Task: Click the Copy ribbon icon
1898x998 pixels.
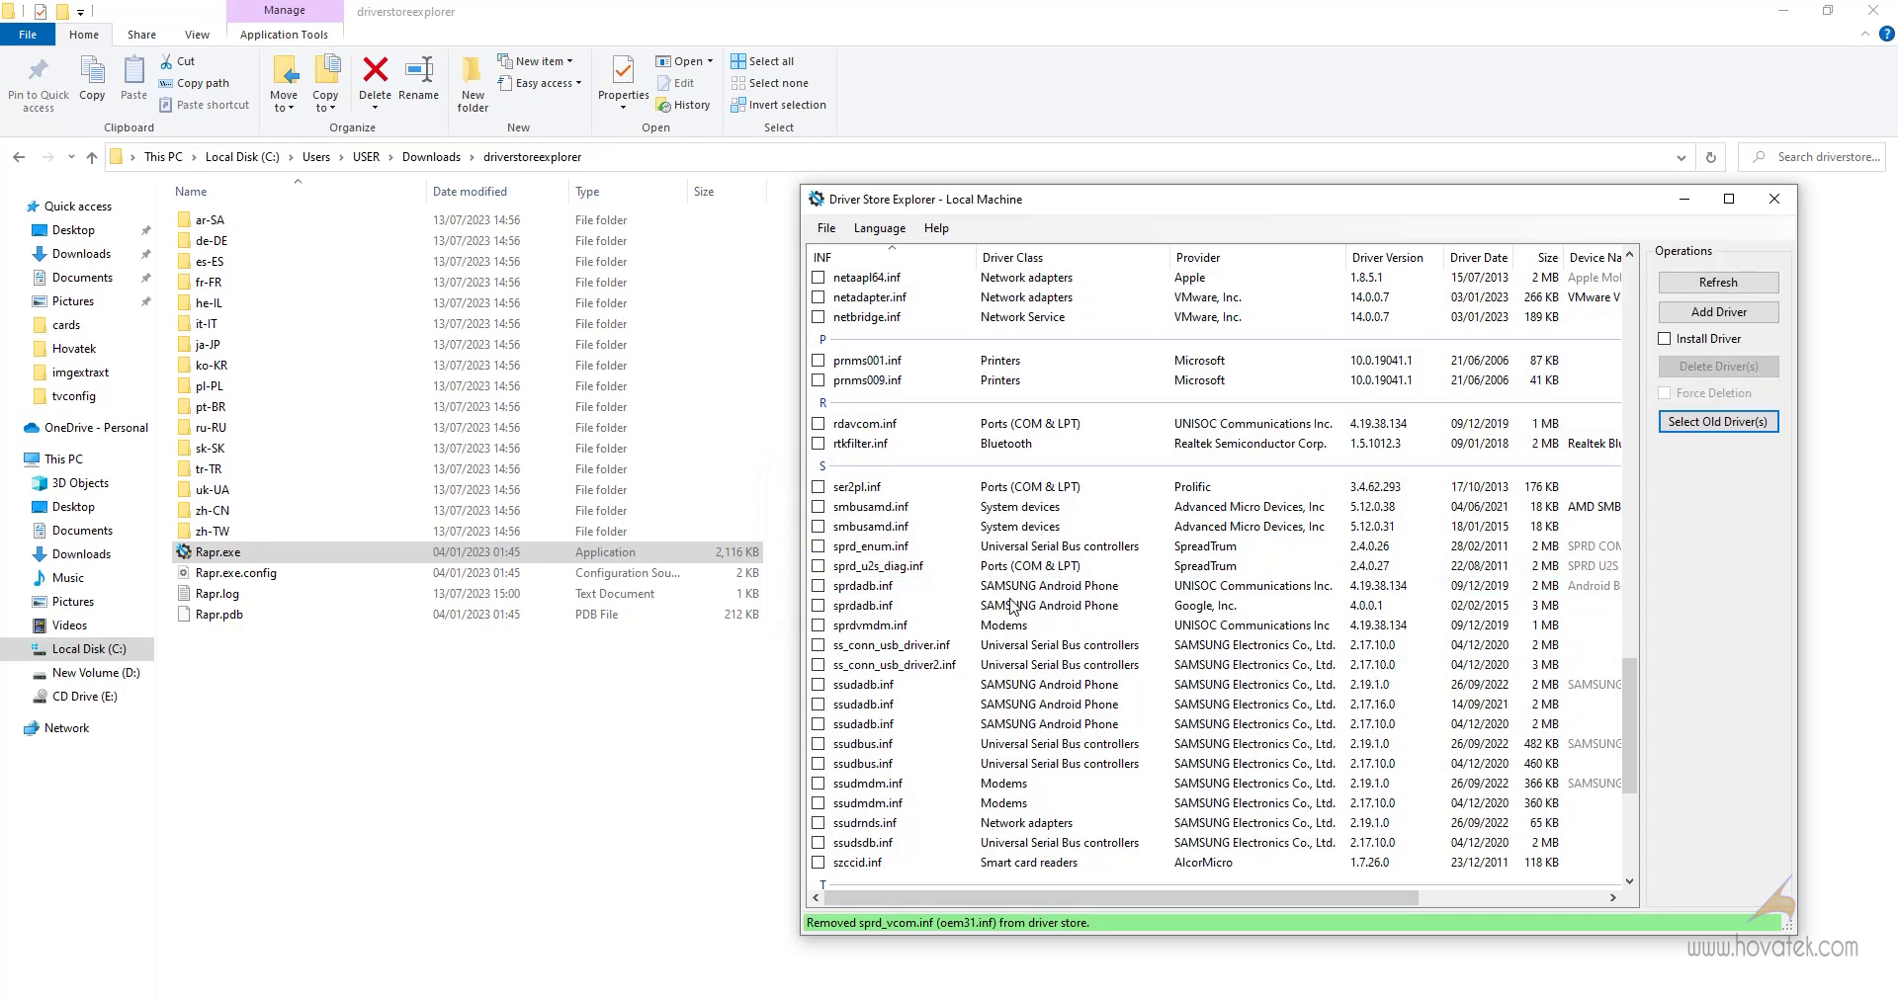Action: tap(92, 71)
